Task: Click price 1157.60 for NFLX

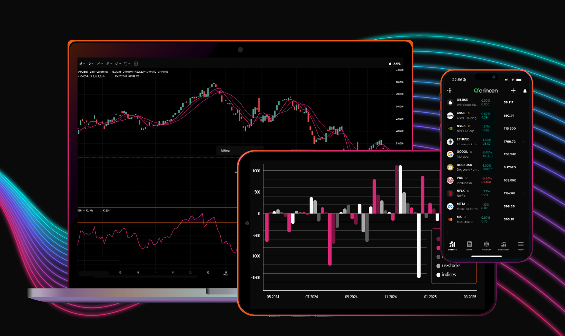Action: coord(509,193)
